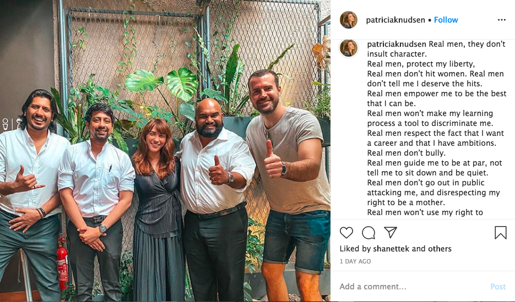Open shanettek's profile from the likes line
The height and width of the screenshot is (302, 515).
click(x=391, y=249)
